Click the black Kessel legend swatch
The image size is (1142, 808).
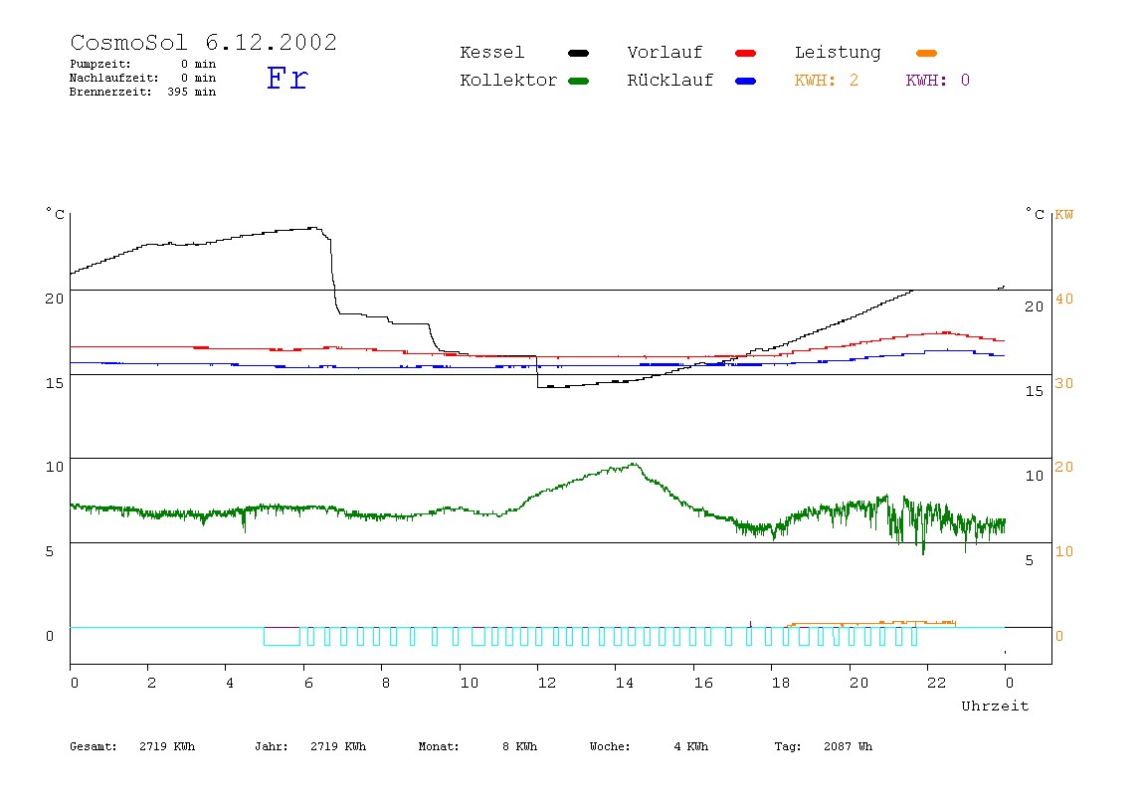pyautogui.click(x=578, y=53)
